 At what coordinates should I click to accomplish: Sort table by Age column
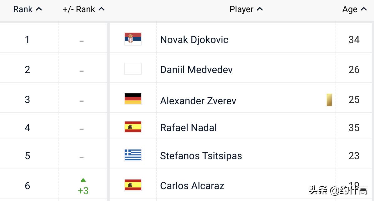tap(354, 9)
